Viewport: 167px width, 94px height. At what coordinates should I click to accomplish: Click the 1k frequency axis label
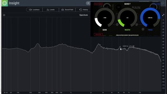(x=71, y=93)
